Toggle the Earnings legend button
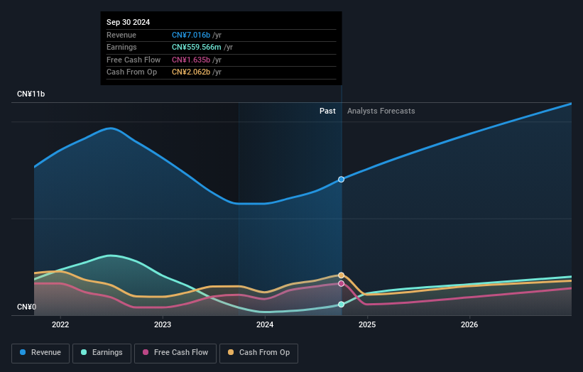Viewport: 583px width, 372px height. pos(102,353)
